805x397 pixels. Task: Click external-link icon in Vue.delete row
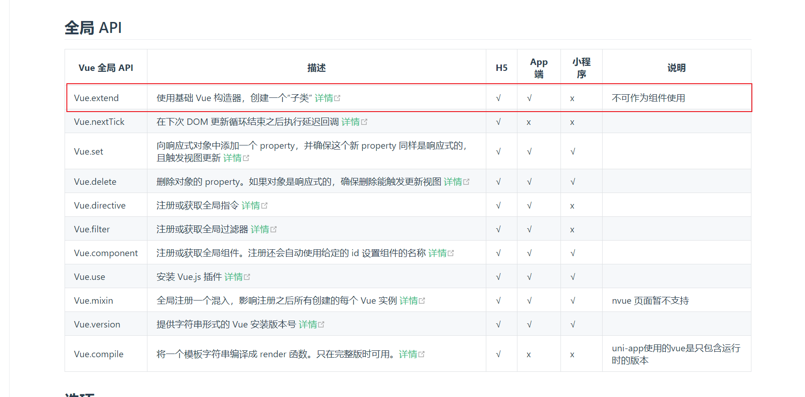point(466,182)
